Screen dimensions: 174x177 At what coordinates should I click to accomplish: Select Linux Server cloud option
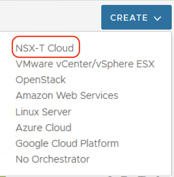(43, 112)
